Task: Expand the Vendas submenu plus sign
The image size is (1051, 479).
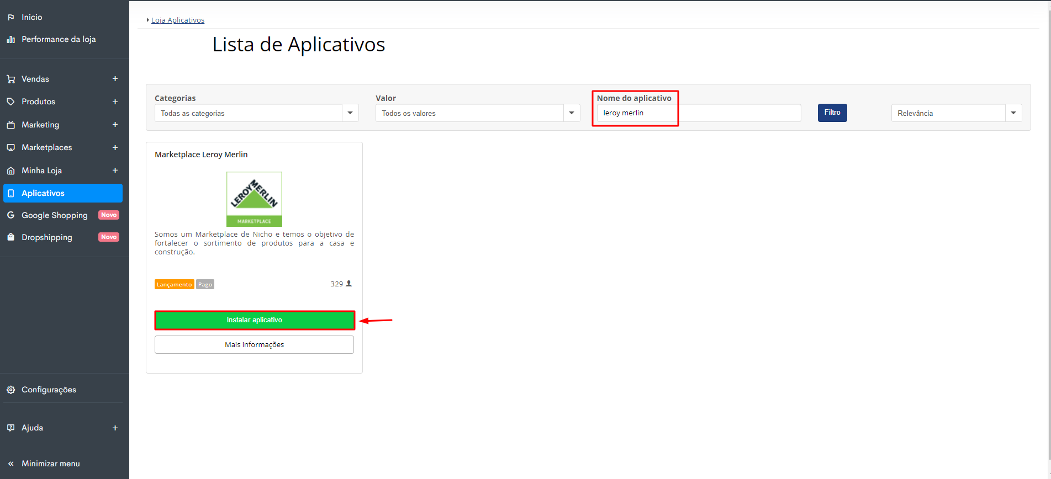Action: [x=115, y=79]
